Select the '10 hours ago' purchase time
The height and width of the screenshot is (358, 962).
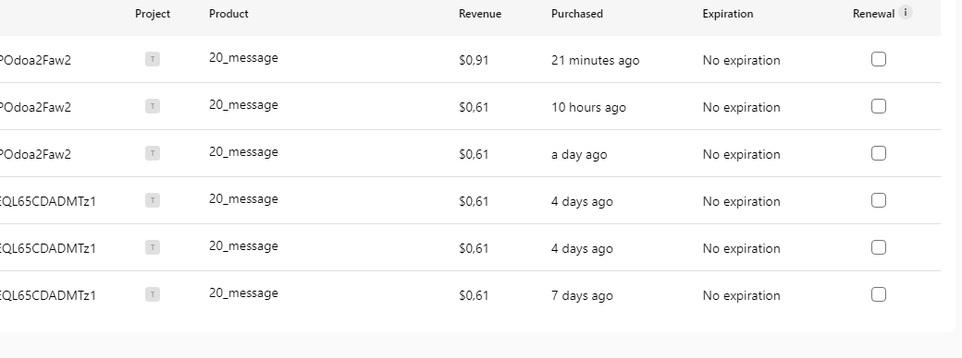click(x=588, y=107)
